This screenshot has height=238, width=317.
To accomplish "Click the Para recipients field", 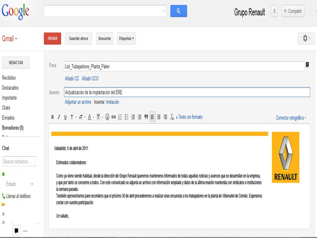I will (184, 66).
